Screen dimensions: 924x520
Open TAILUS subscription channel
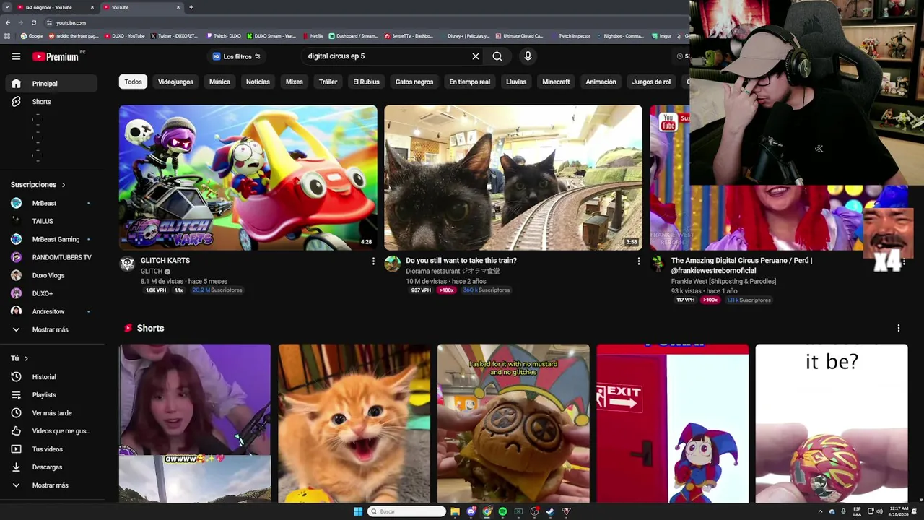click(x=51, y=221)
